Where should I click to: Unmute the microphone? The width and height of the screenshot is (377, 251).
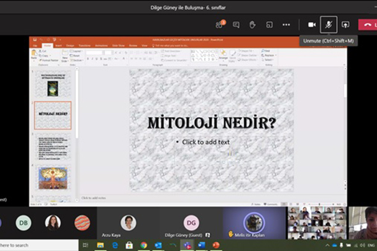[x=329, y=25]
